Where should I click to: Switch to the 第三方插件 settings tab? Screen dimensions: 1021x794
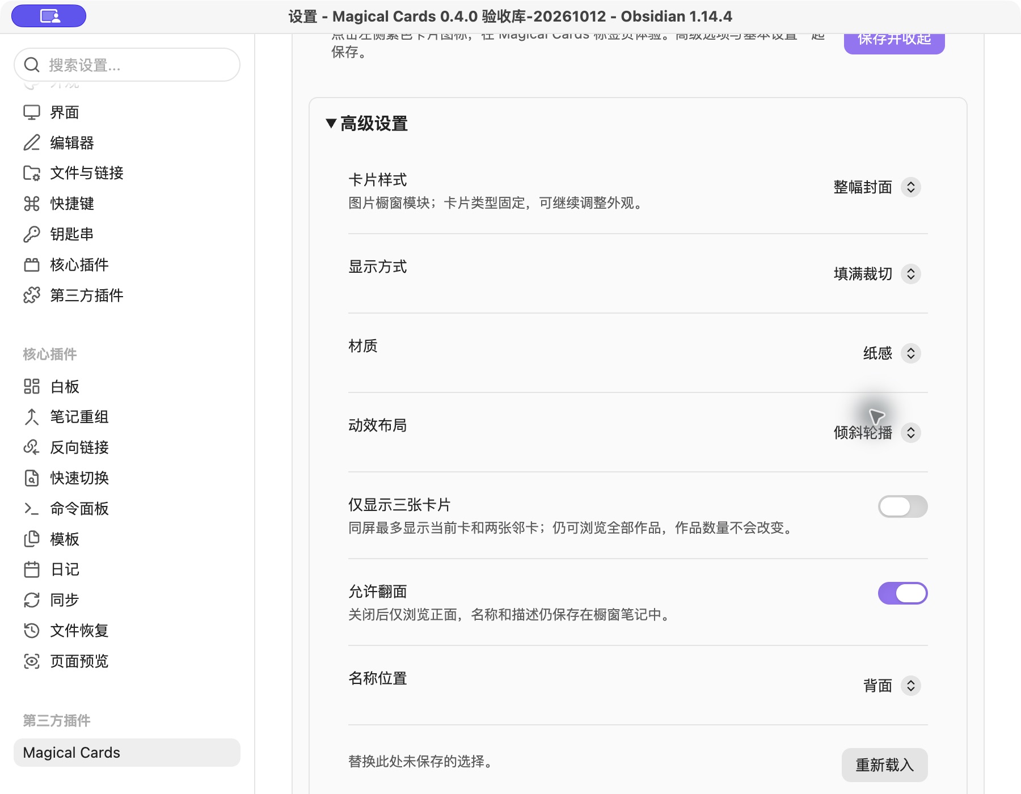coord(127,295)
